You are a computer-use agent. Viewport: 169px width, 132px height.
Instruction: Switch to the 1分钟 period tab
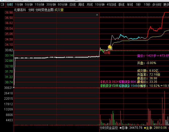19,5
